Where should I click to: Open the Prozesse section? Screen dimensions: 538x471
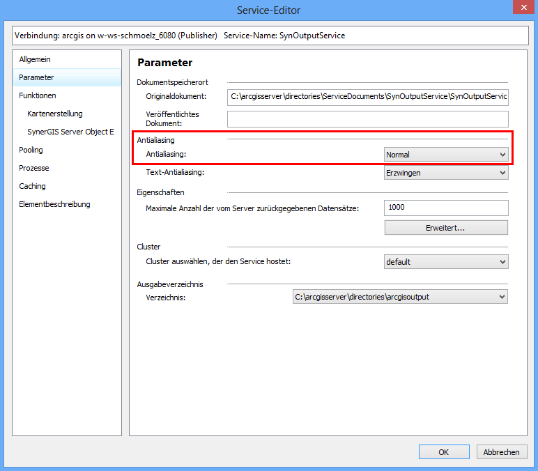(x=67, y=168)
